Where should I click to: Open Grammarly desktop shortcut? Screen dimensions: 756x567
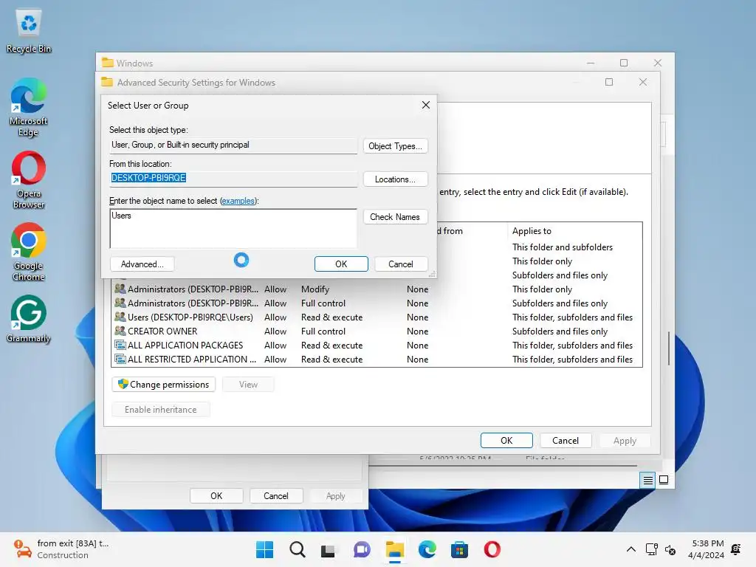click(x=29, y=319)
